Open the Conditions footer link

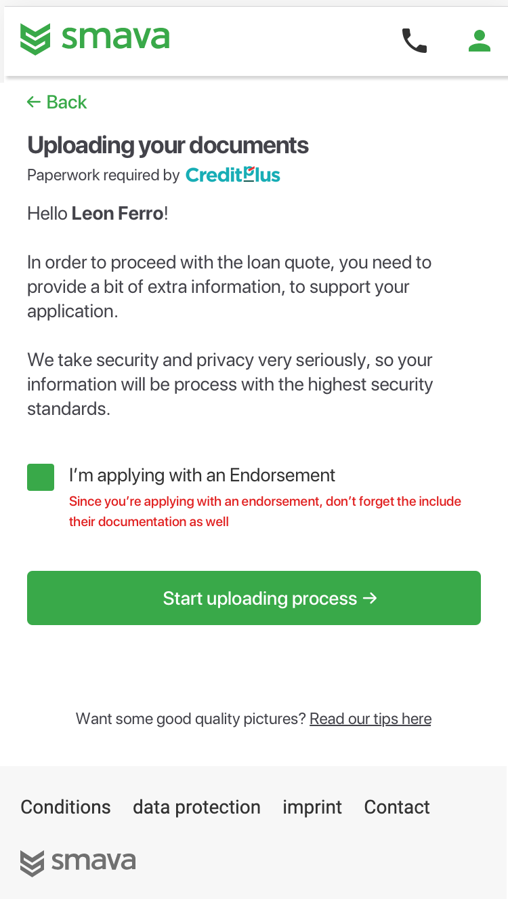click(x=66, y=807)
